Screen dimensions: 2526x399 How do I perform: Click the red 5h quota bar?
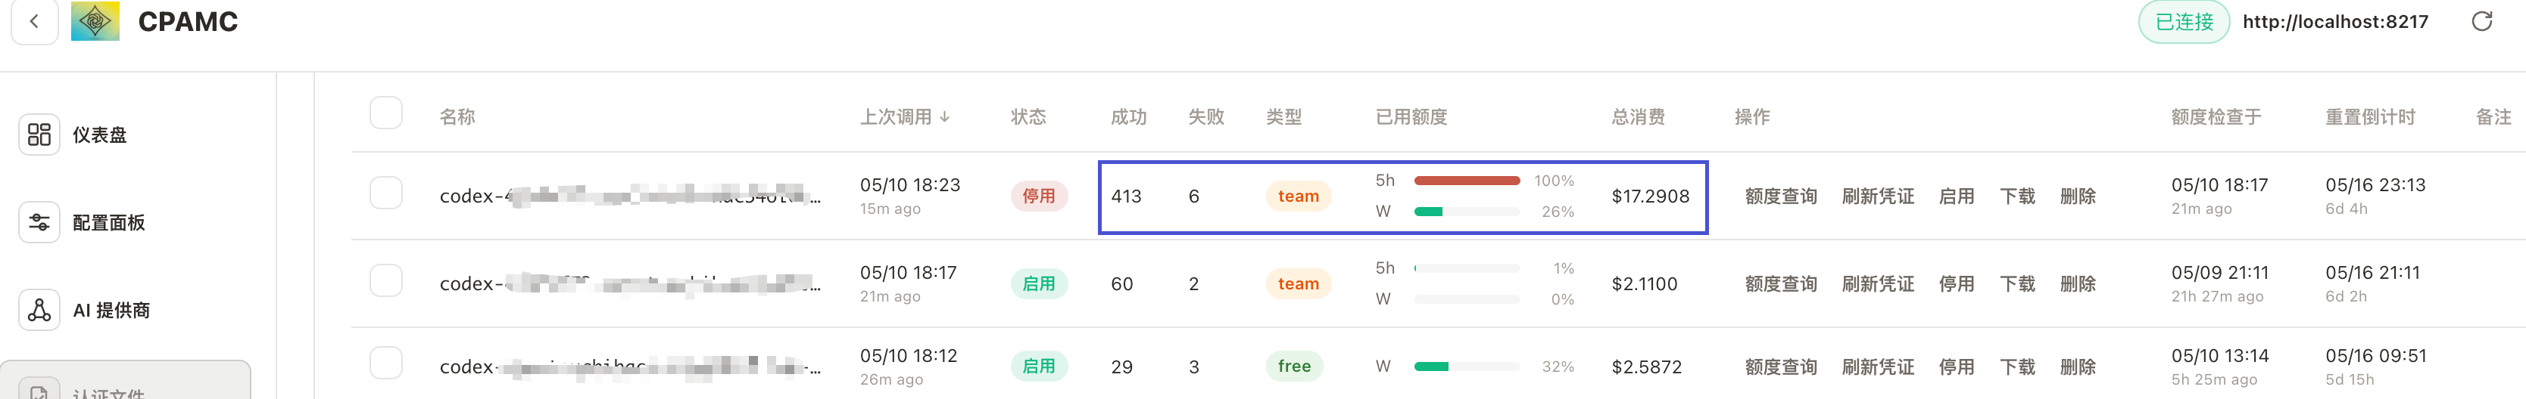1467,181
